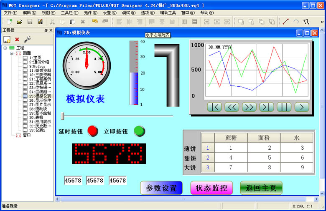
Task: Click table cell 蔗糖 header
Action: click(x=231, y=138)
